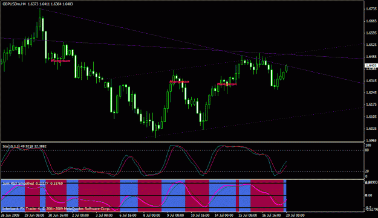Select the 1.6735 price axis label
Viewport: 378px width, 218px height.
pyautogui.click(x=371, y=9)
